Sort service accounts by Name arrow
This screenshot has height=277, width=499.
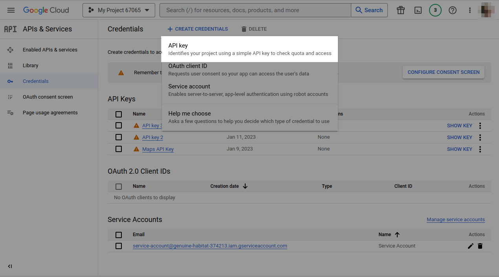pos(397,235)
